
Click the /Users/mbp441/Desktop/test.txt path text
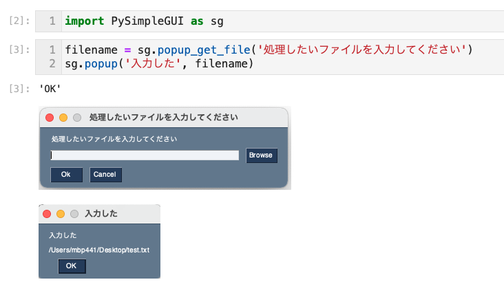pyautogui.click(x=99, y=250)
